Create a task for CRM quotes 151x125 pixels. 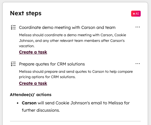(x=33, y=83)
